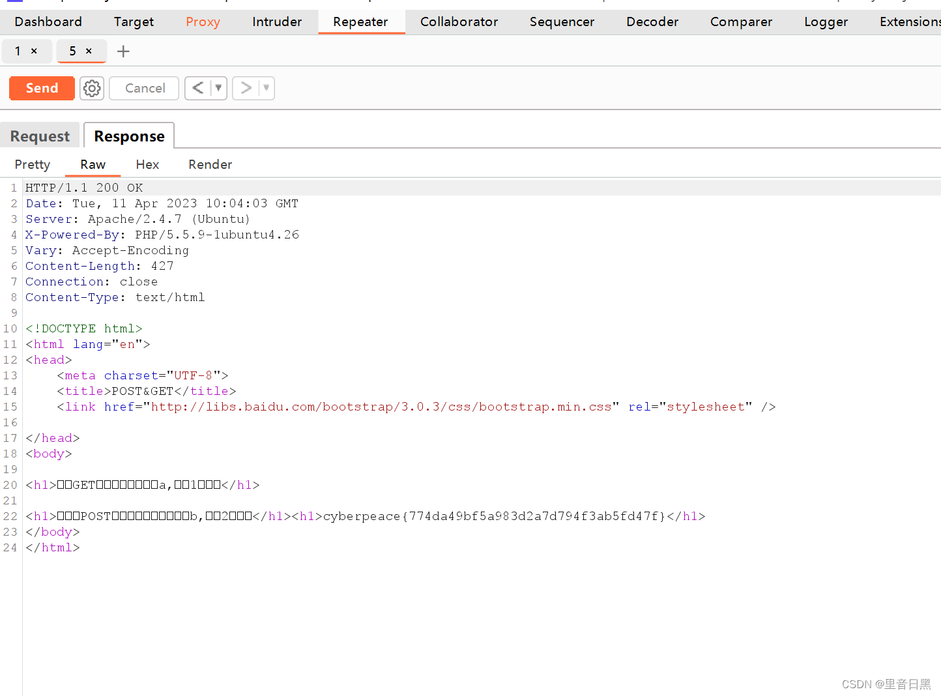The image size is (941, 696).
Task: Click the Send button
Action: click(42, 88)
